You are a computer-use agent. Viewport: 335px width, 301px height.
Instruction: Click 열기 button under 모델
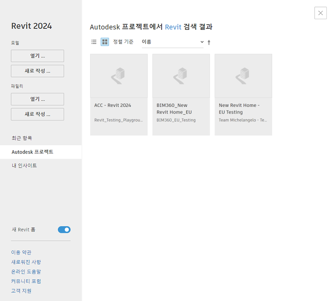[x=38, y=56]
